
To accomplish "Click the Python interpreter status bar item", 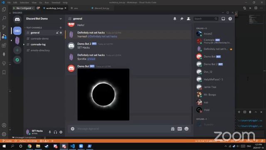I will (28, 141).
